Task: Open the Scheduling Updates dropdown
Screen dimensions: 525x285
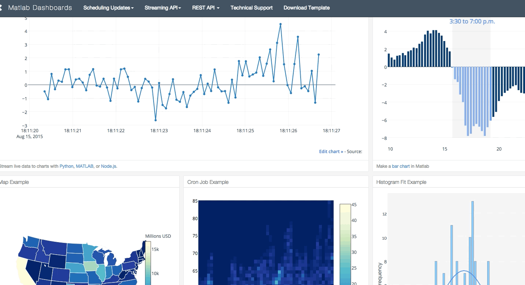Action: pyautogui.click(x=108, y=8)
